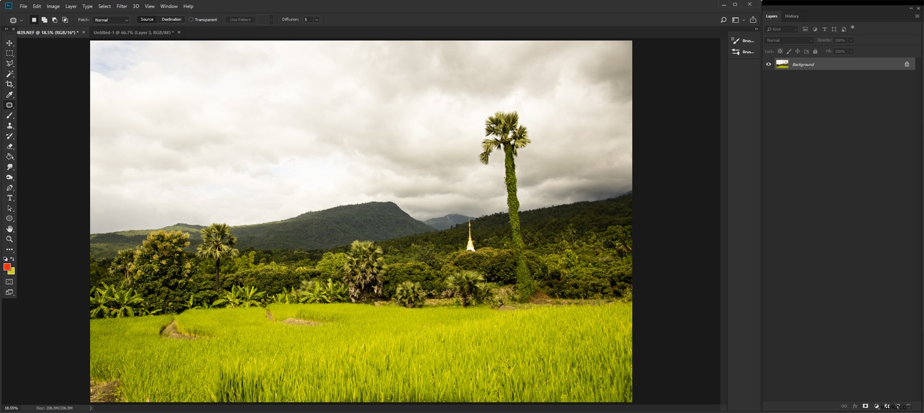Open the Opacity percentage dropdown
Screen dimensions: 924x413
click(x=843, y=40)
